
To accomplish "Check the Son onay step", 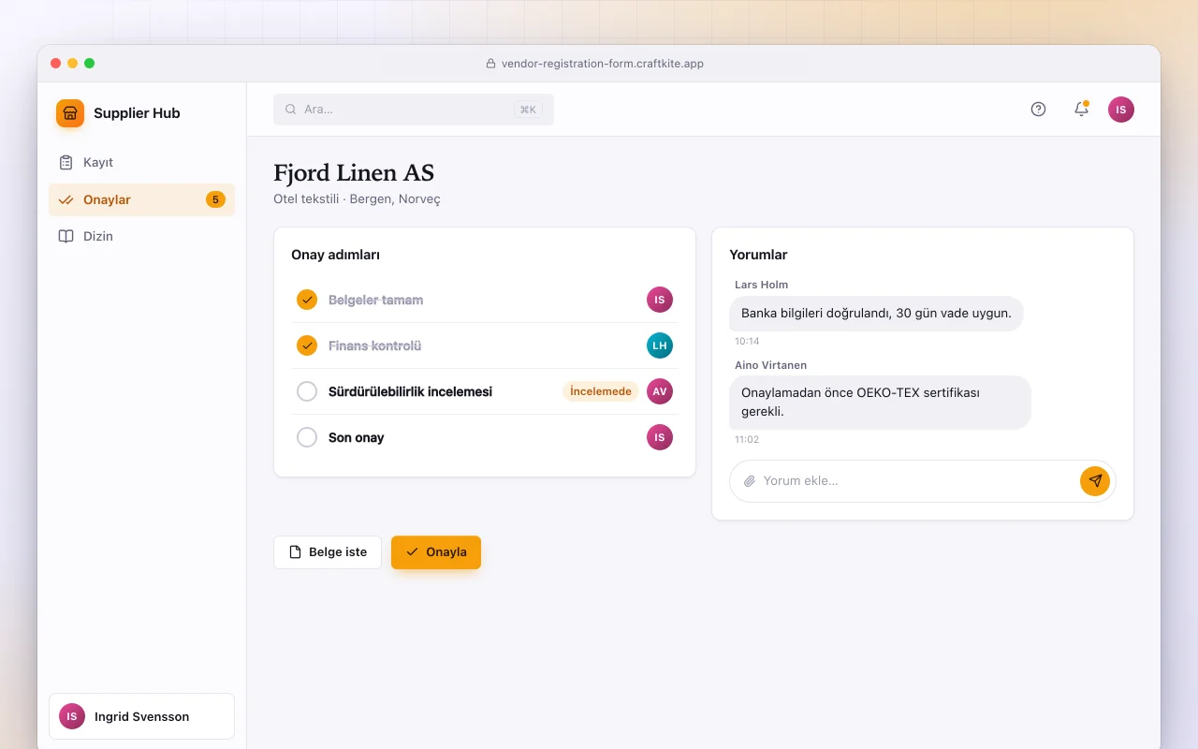I will (x=307, y=437).
